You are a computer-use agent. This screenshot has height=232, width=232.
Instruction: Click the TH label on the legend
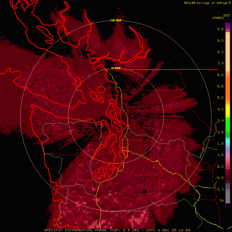(221, 201)
